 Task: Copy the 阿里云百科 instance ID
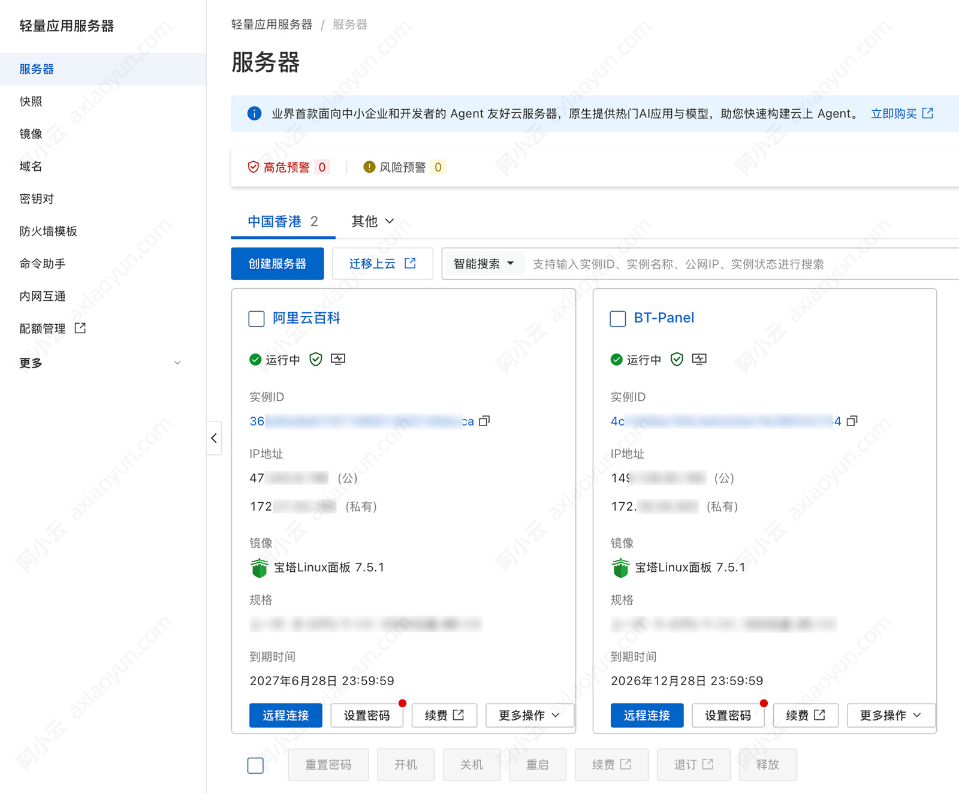(484, 421)
